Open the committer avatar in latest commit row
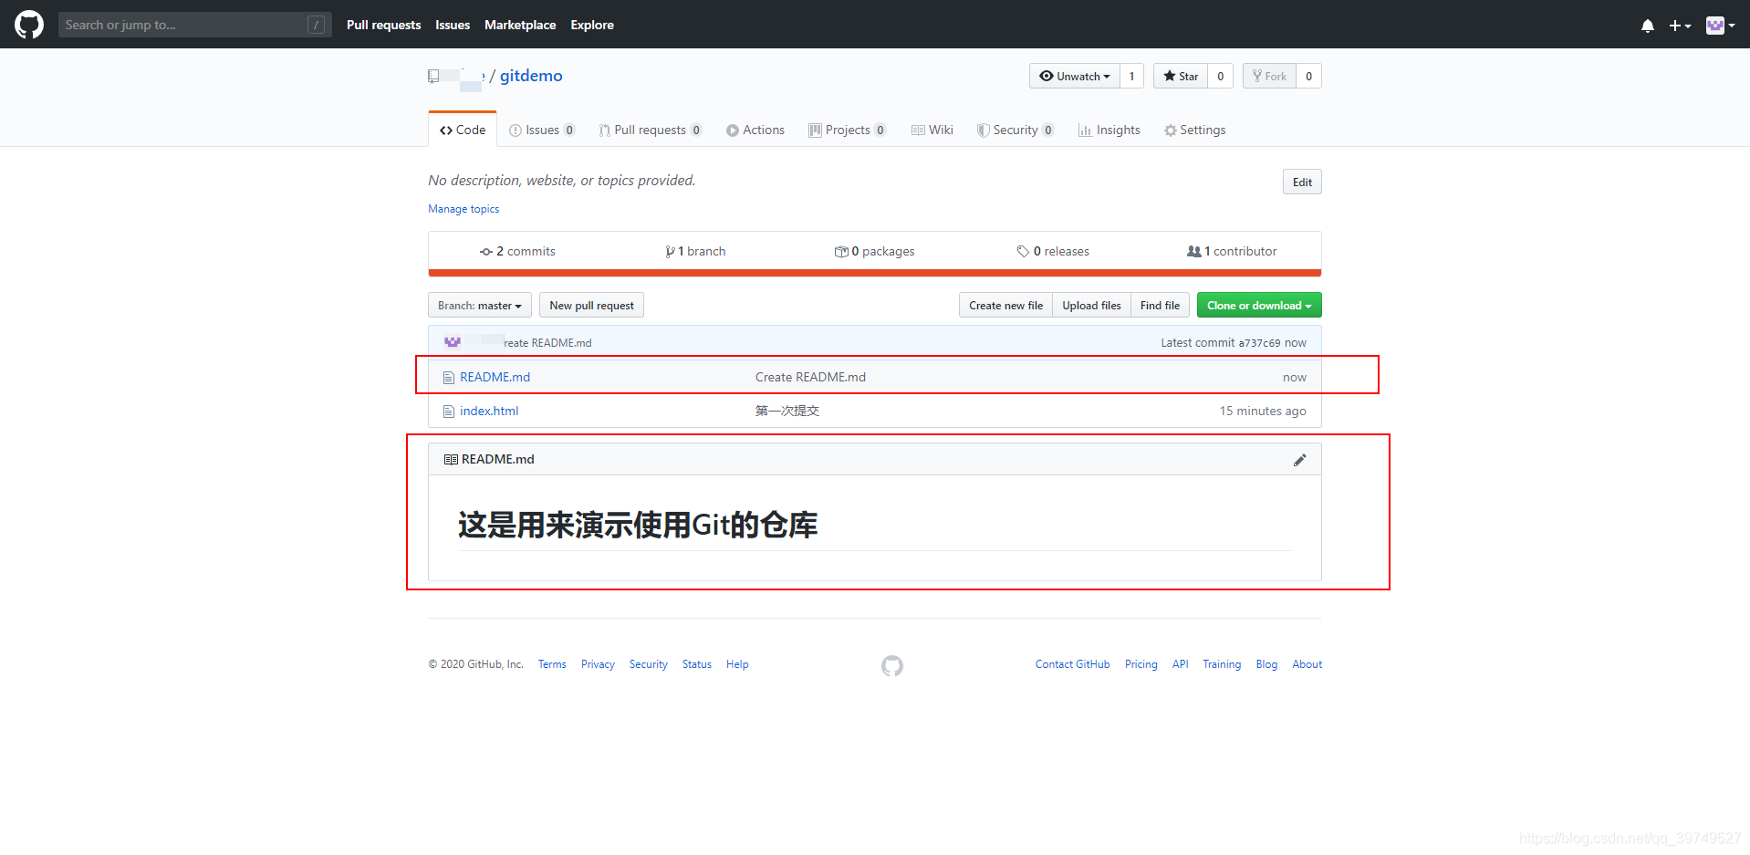 click(453, 342)
